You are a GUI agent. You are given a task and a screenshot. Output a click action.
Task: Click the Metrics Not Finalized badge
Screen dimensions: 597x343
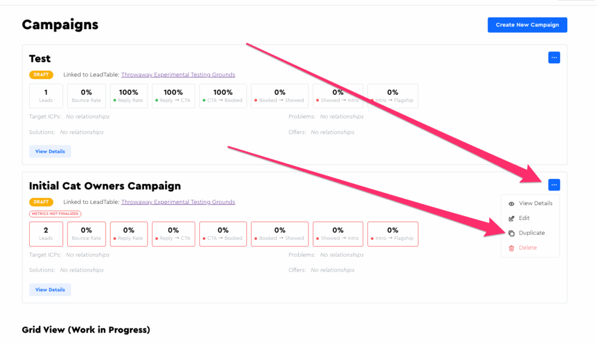click(55, 214)
